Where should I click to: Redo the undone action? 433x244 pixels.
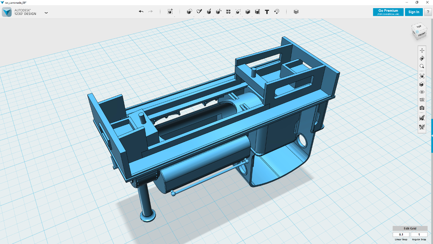pyautogui.click(x=151, y=12)
